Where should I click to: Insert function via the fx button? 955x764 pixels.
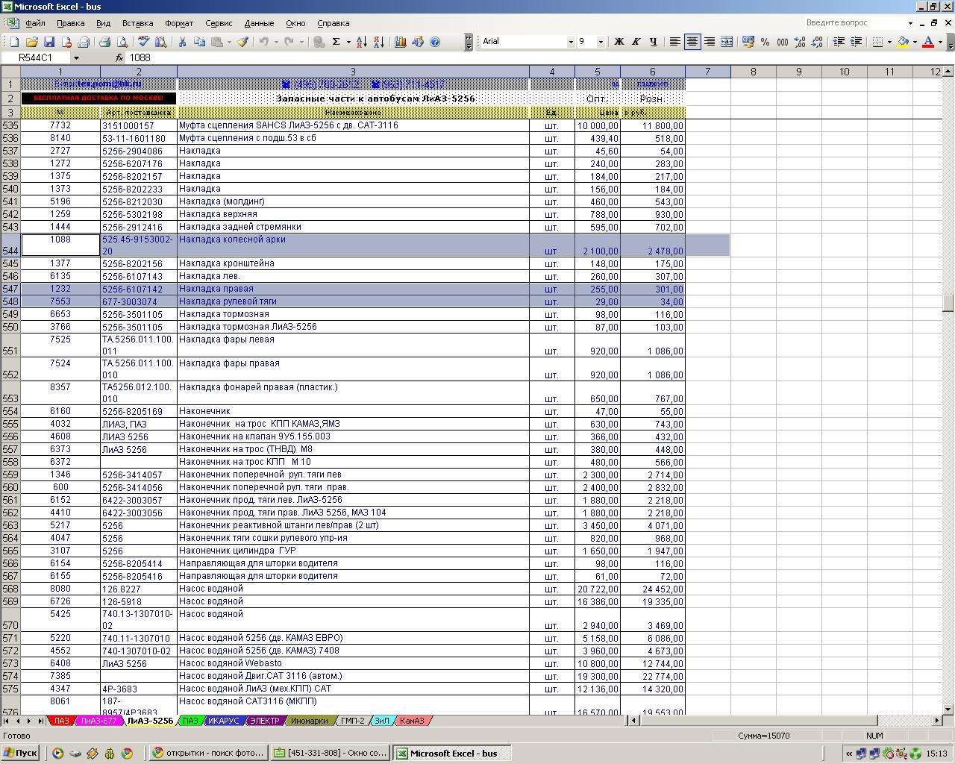[119, 58]
